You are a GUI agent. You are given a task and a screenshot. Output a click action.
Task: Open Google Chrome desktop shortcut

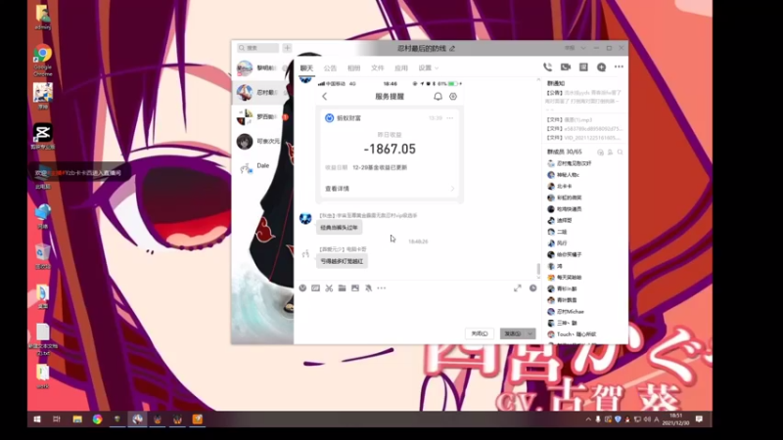(42, 60)
